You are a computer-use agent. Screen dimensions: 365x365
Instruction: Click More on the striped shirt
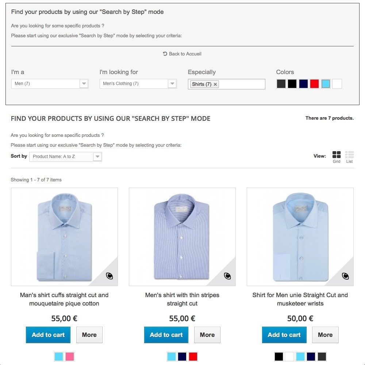tap(207, 335)
